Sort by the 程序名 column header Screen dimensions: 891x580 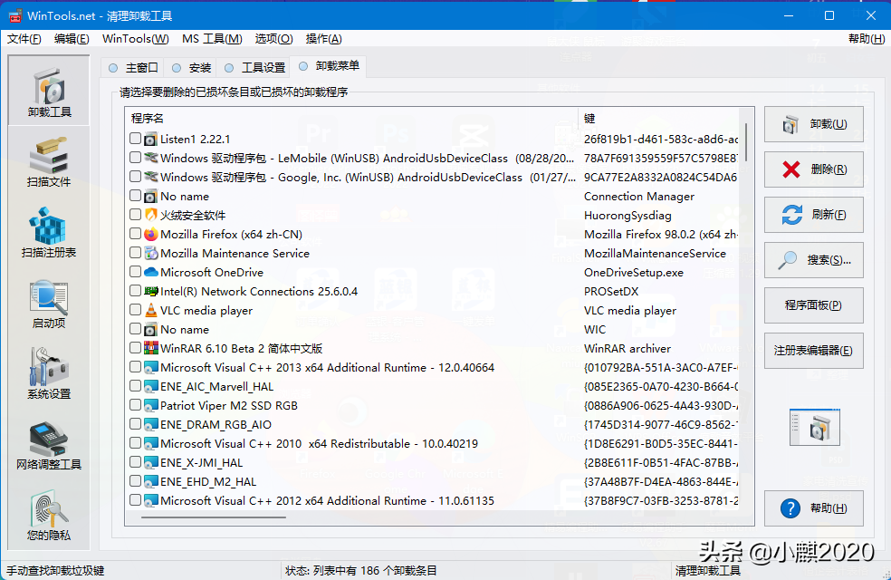click(351, 119)
